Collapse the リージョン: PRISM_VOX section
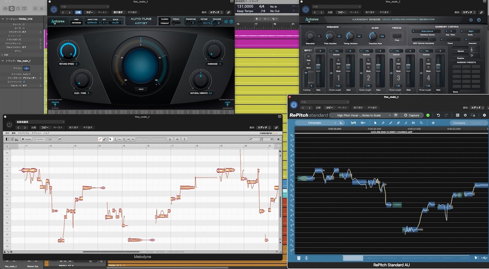This screenshot has height=269, width=489. coord(3,19)
